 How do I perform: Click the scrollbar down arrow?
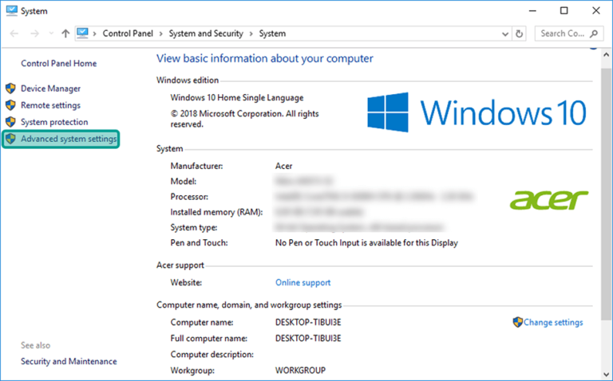pyautogui.click(x=607, y=374)
